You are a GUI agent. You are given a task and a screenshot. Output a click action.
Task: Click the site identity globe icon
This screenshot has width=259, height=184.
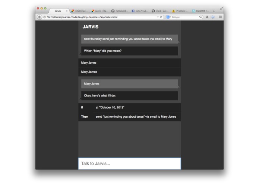coord(44,17)
